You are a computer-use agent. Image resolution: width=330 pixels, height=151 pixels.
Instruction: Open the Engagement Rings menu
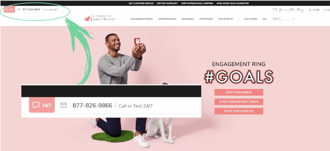click(141, 19)
